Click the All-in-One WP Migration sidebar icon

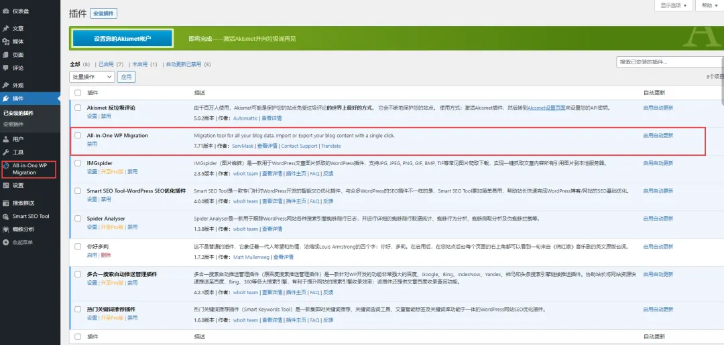click(x=5, y=165)
